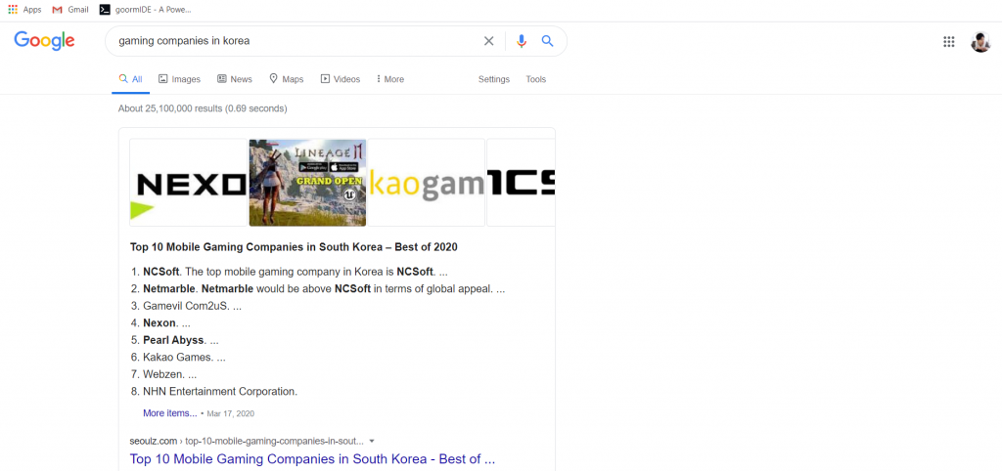Click list item Kakao Games
The image size is (1002, 471).
pyautogui.click(x=184, y=358)
